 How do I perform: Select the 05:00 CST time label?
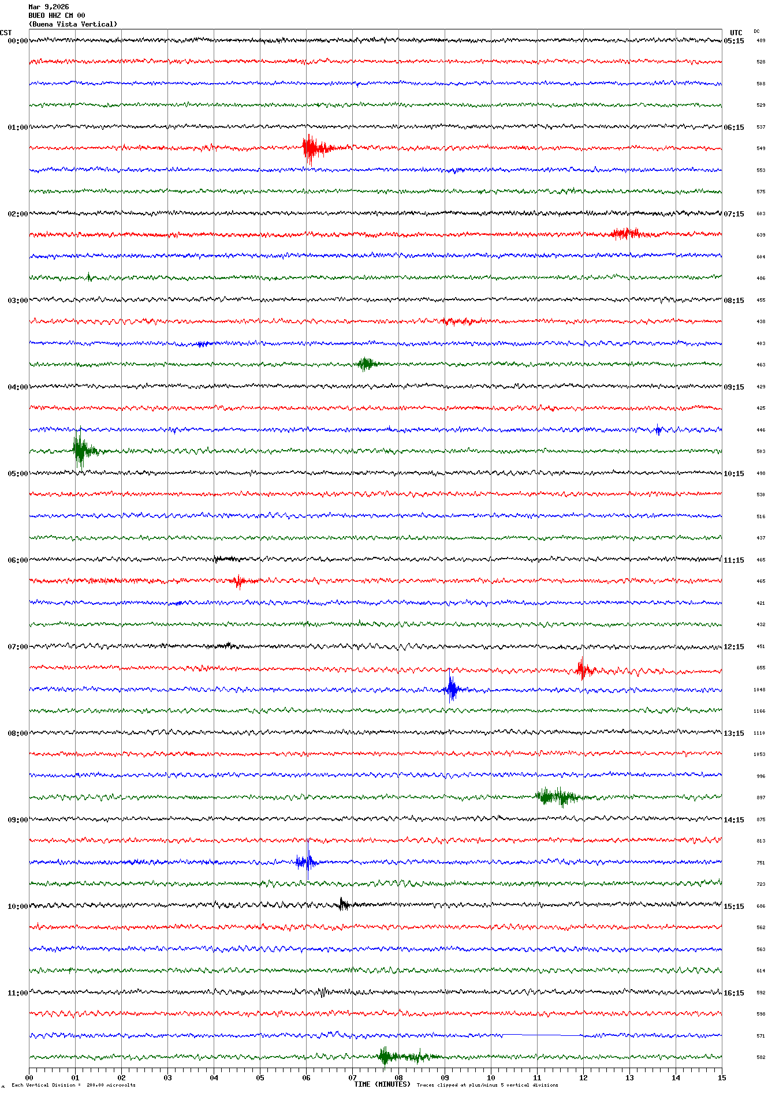17,474
